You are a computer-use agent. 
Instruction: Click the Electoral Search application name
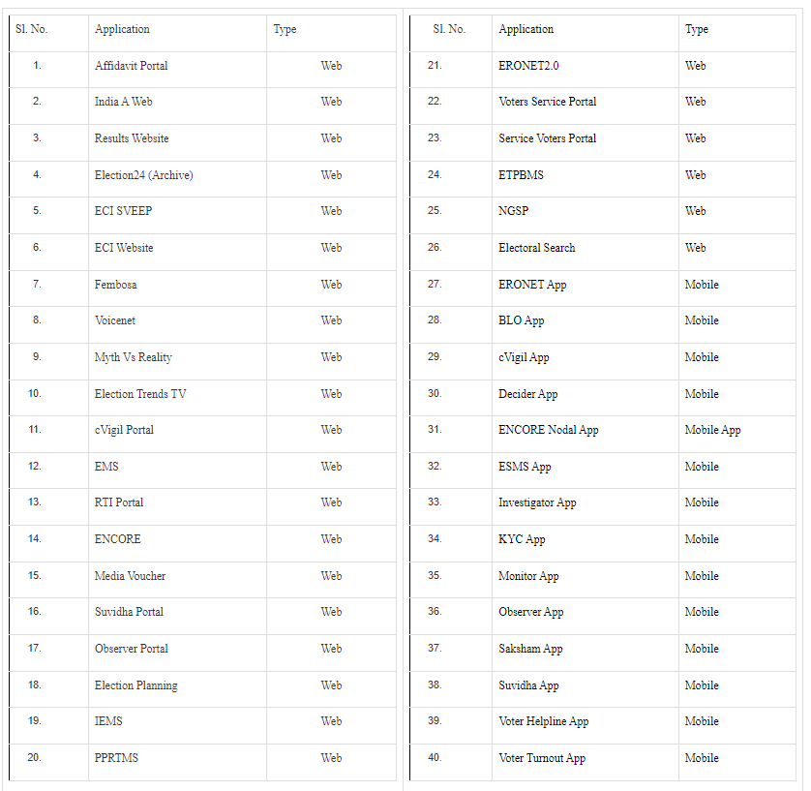pos(536,248)
